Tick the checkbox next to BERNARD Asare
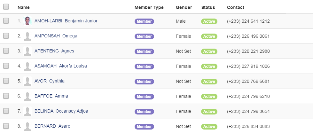Image resolution: width=313 pixels, height=134 pixels. tap(6, 126)
